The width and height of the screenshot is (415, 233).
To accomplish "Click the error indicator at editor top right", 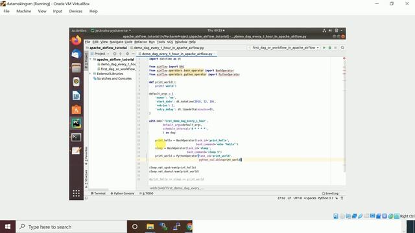I will point(344,58).
